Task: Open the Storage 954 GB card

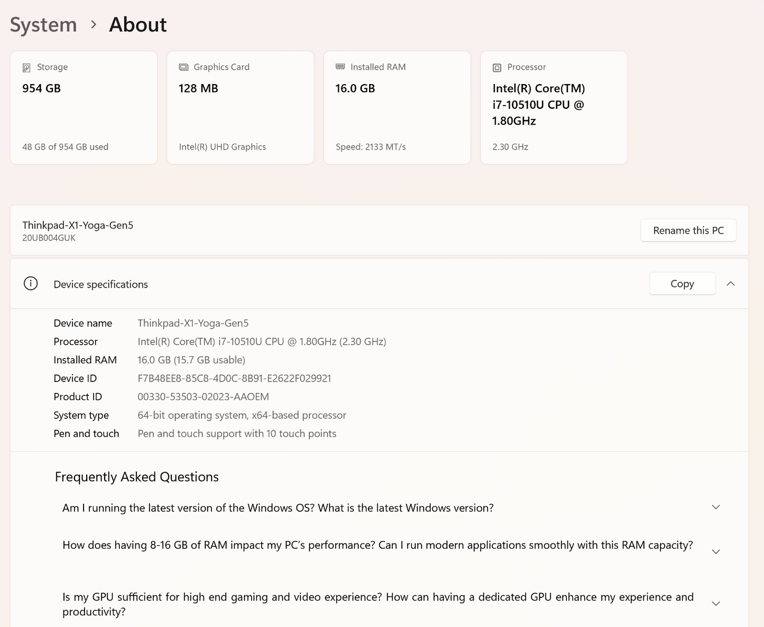Action: point(84,108)
